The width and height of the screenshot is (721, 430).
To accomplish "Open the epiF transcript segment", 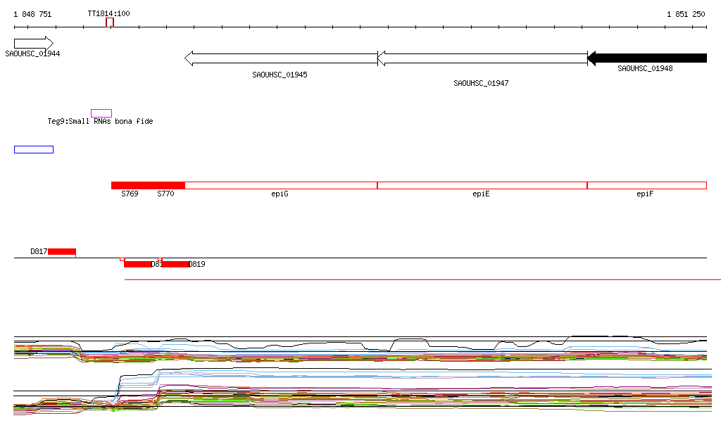I will pos(646,185).
